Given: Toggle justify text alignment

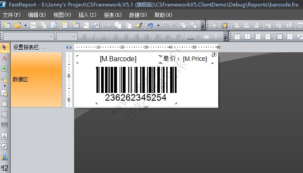Looking at the screenshot, I should [147, 36].
